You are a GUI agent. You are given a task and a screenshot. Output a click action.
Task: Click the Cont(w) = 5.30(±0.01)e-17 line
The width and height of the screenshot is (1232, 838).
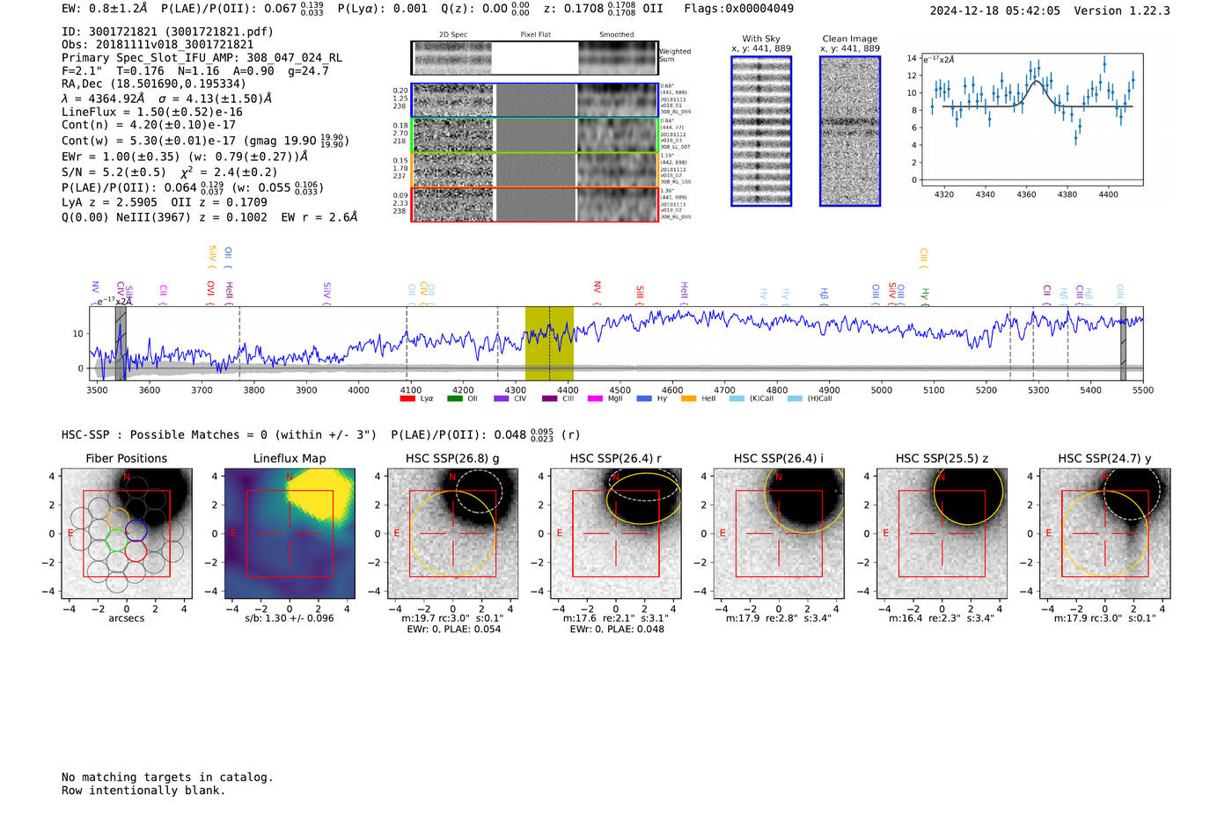205,141
